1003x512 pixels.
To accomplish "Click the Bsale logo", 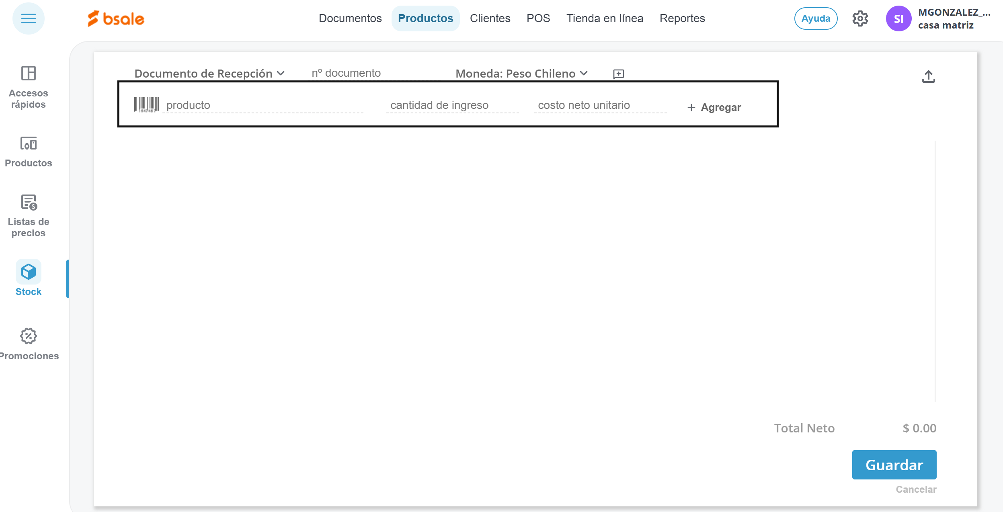I will [116, 18].
